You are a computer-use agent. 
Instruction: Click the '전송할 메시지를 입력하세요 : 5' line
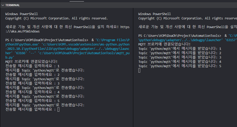(33, 101)
